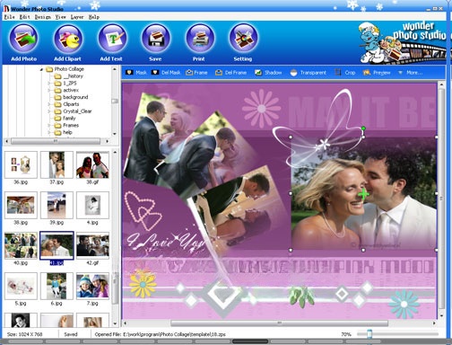Choose Del Mask in toolbar

coord(166,73)
